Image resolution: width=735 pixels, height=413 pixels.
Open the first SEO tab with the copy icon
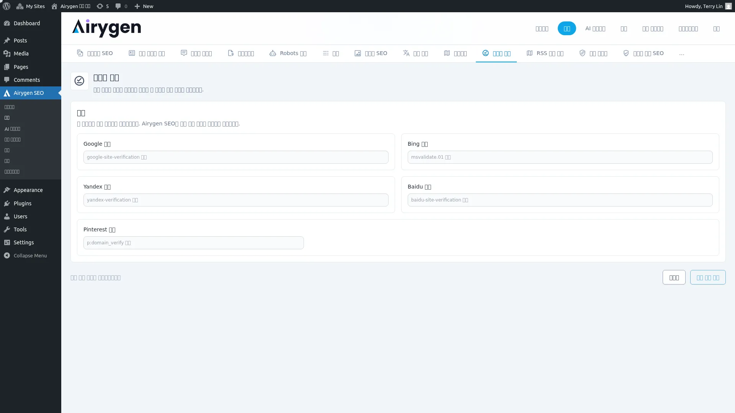point(95,54)
